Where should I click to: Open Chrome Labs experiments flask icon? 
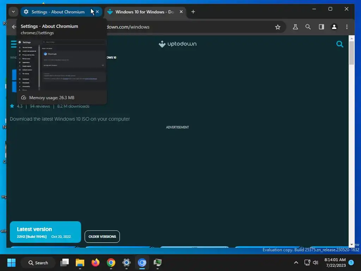(295, 27)
